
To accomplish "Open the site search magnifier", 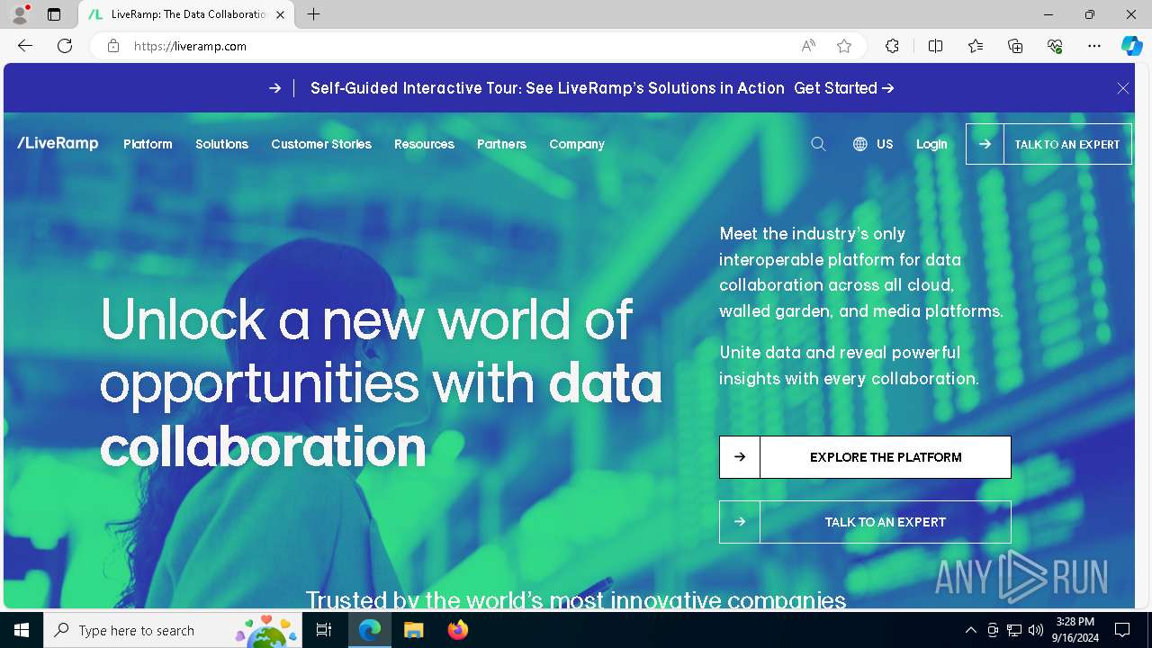I will (x=818, y=144).
